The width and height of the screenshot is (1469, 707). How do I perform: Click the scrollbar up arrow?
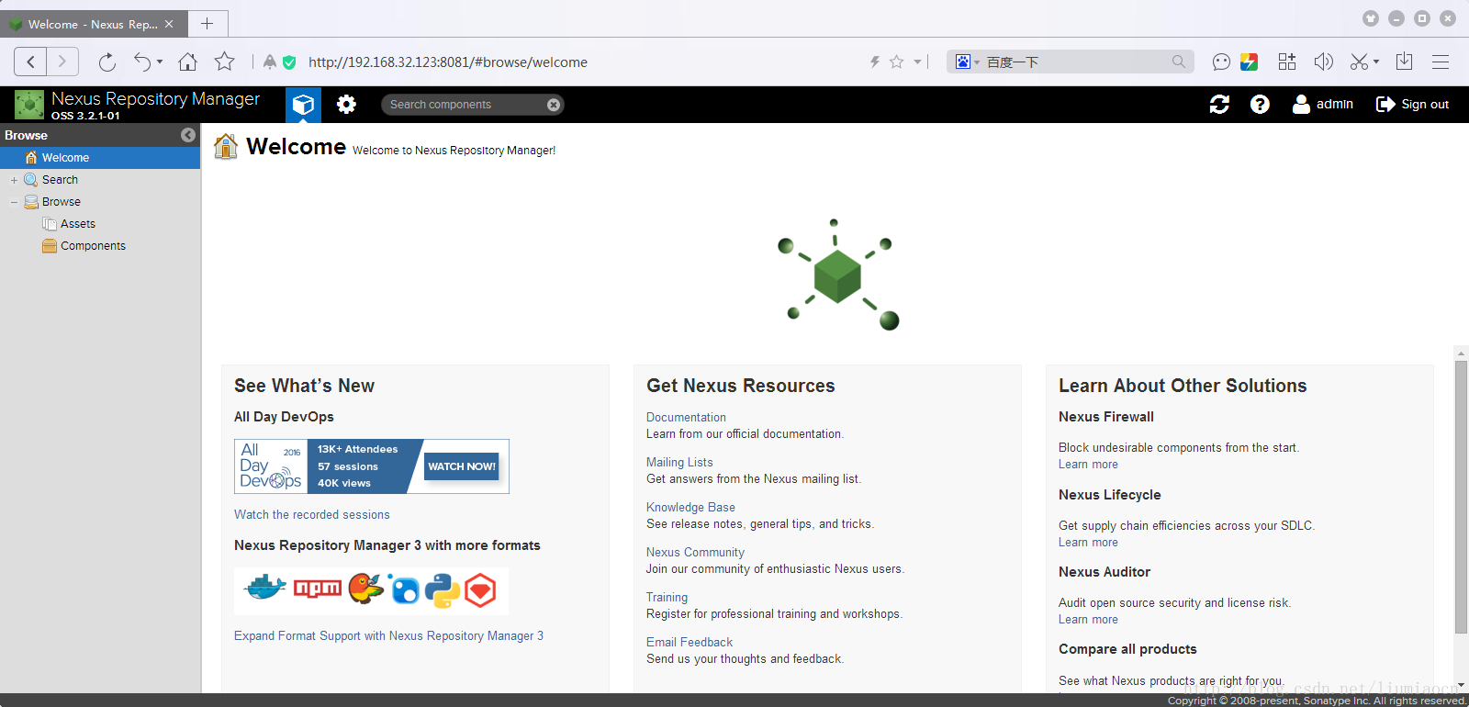1461,353
